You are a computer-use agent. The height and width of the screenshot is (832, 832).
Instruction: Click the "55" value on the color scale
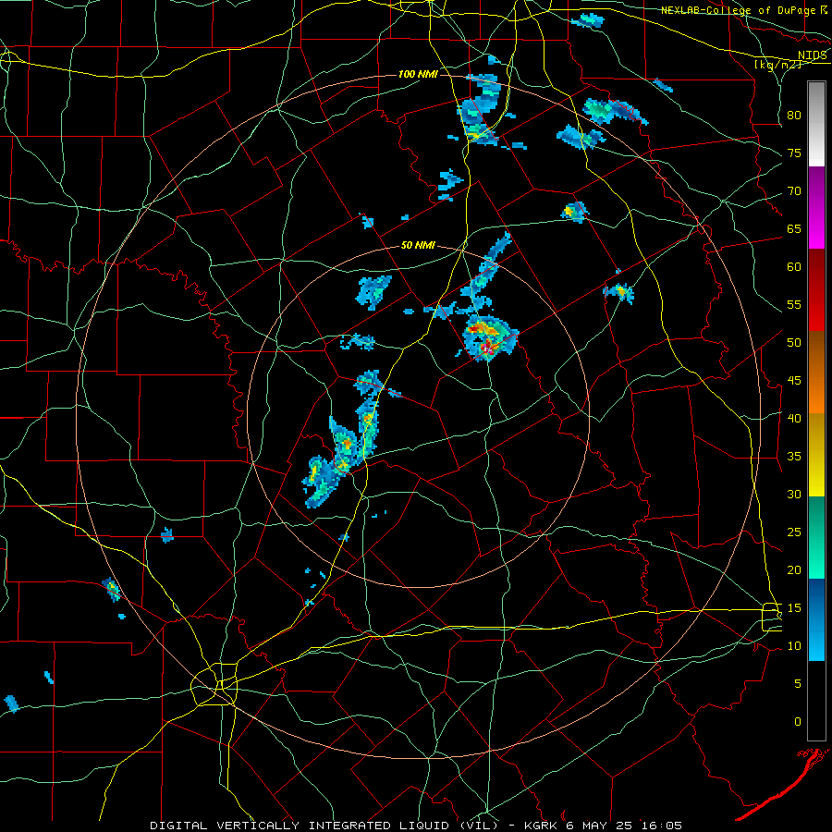(x=794, y=304)
